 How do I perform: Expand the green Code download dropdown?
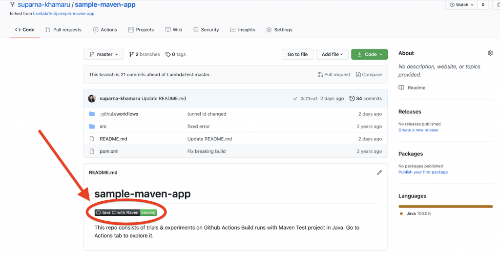click(369, 54)
